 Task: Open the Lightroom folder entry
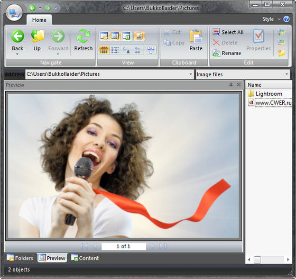click(269, 94)
